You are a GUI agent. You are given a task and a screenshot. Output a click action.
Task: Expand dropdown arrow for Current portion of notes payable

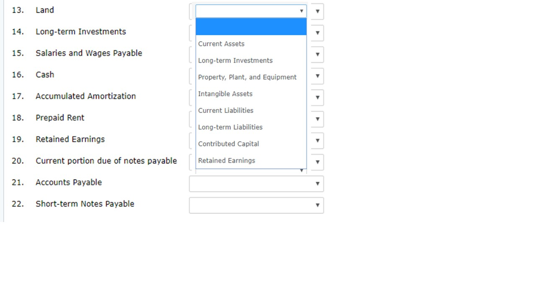(318, 162)
